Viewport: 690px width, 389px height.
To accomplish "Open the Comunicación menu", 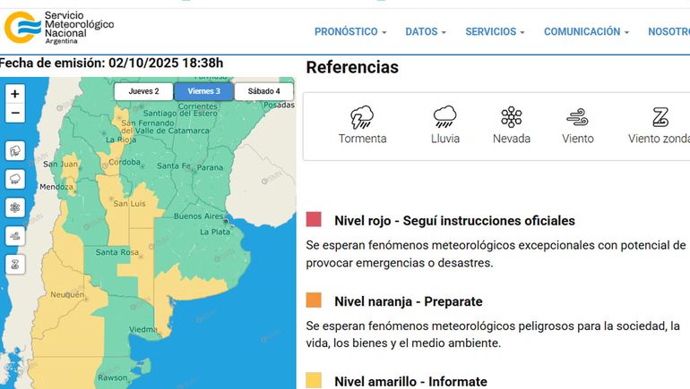I will pyautogui.click(x=586, y=31).
